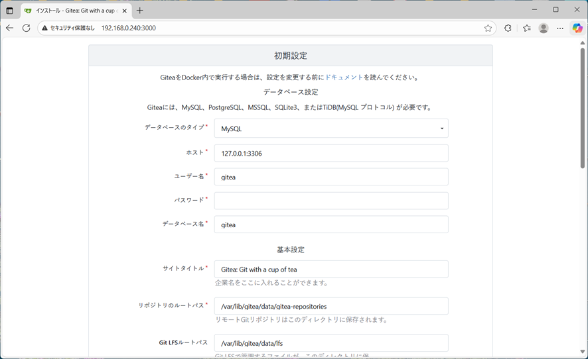Click the database type dropdown arrow

(442, 128)
